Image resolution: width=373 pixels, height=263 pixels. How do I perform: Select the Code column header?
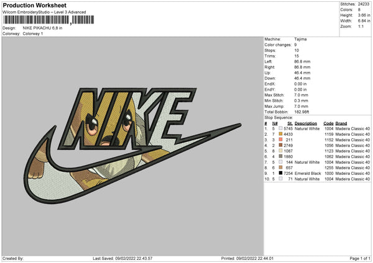[328, 123]
